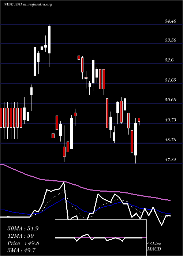Click the 12MA : 50 readout
The width and height of the screenshot is (183, 256).
[x=20, y=236]
